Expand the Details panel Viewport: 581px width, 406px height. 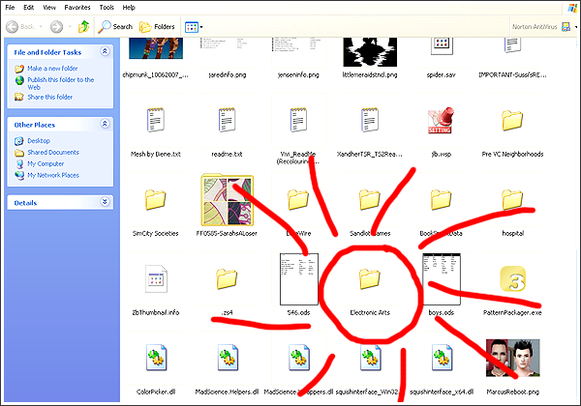coord(105,202)
